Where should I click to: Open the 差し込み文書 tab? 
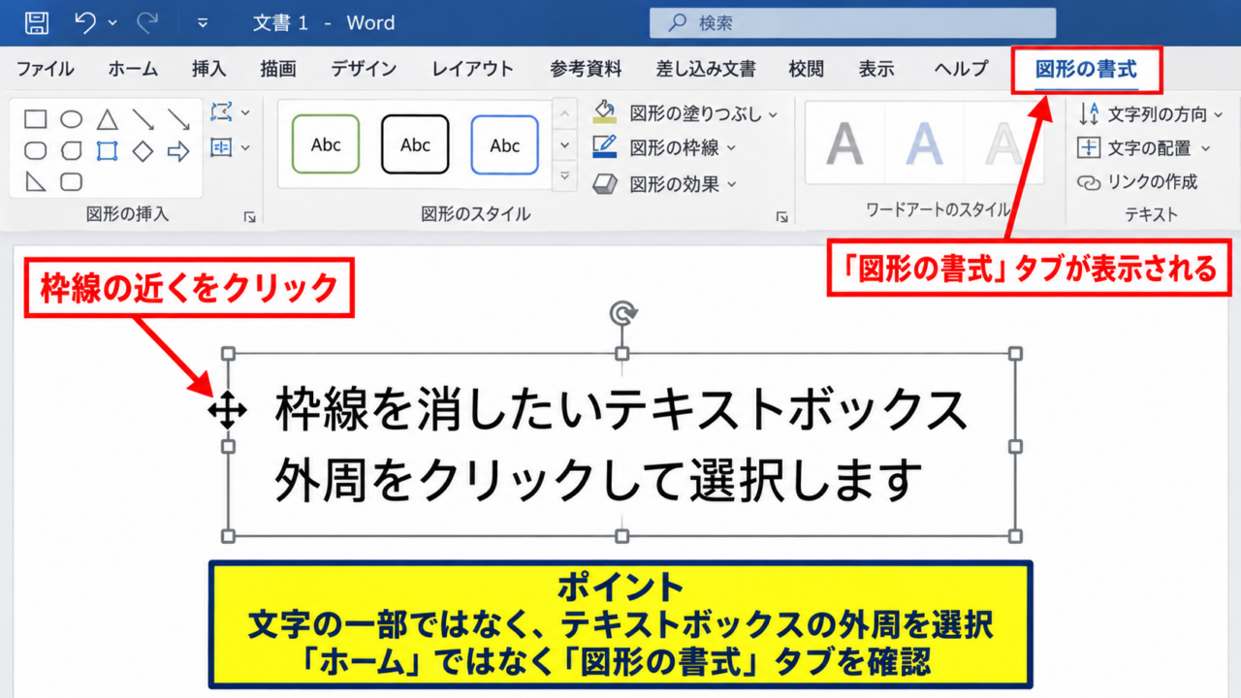(706, 69)
